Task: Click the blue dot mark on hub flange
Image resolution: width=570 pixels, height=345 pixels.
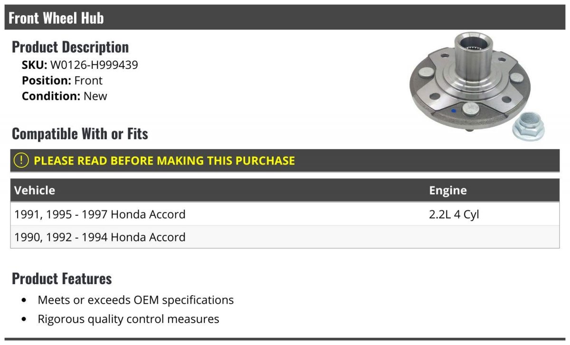Action: tap(453, 111)
